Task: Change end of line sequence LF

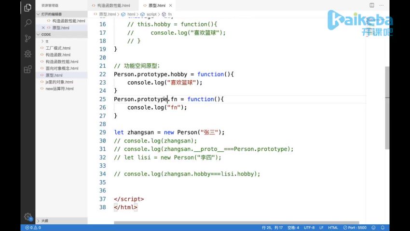Action: coord(321,228)
